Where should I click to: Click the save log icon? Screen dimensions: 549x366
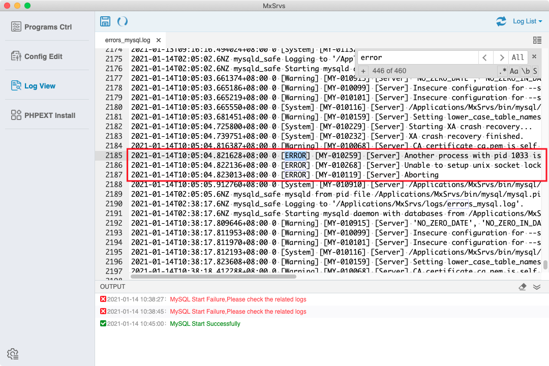(105, 21)
